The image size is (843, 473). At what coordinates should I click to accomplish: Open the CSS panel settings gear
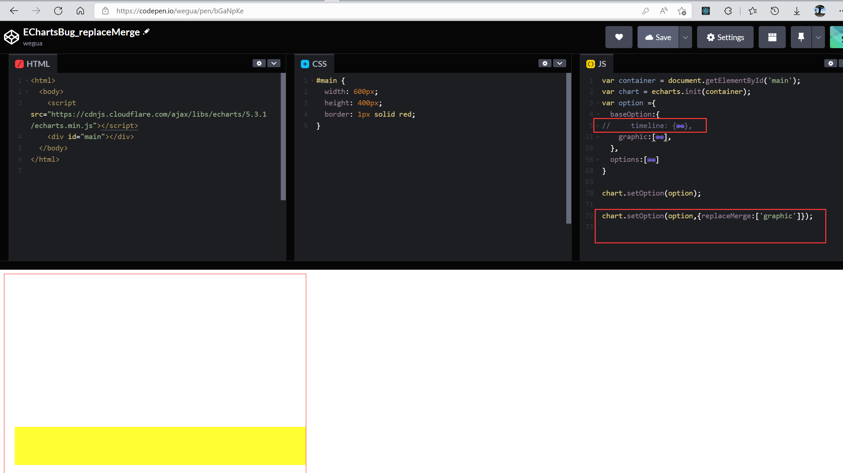[x=544, y=63]
